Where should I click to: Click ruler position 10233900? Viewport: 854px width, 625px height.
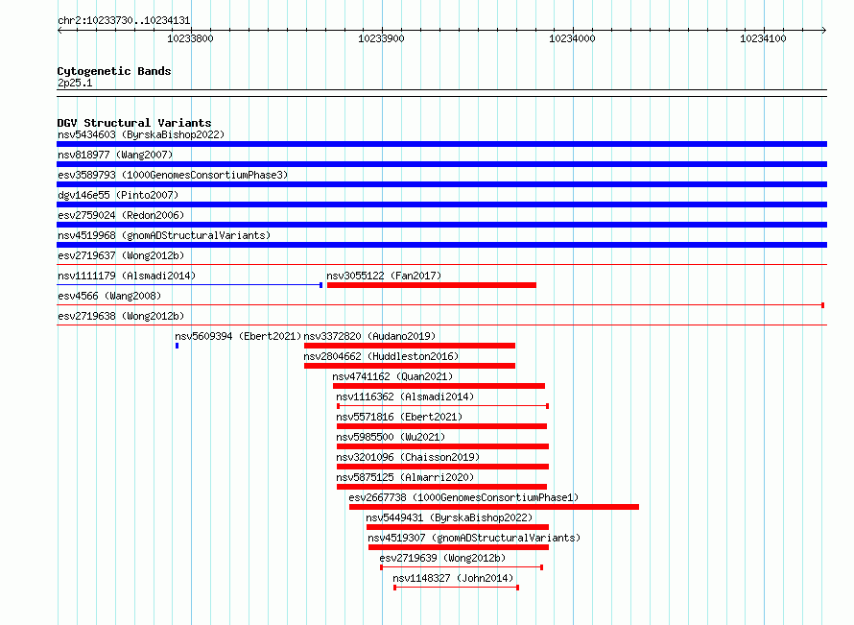[x=381, y=38]
